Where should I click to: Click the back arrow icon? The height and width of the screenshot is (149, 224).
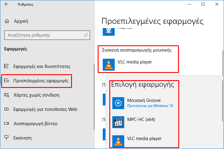(x=7, y=4)
